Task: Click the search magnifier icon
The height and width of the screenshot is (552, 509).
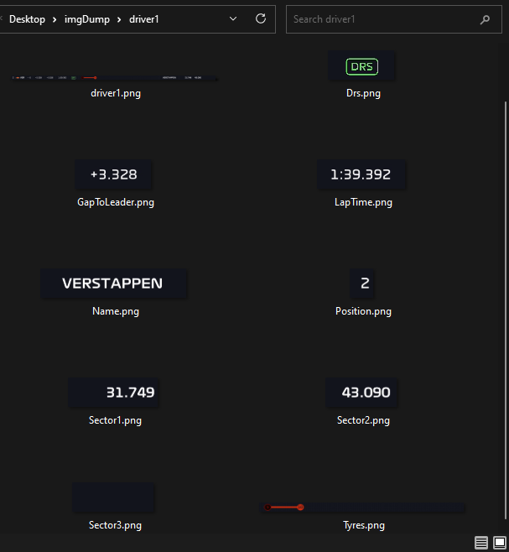Action: 485,19
